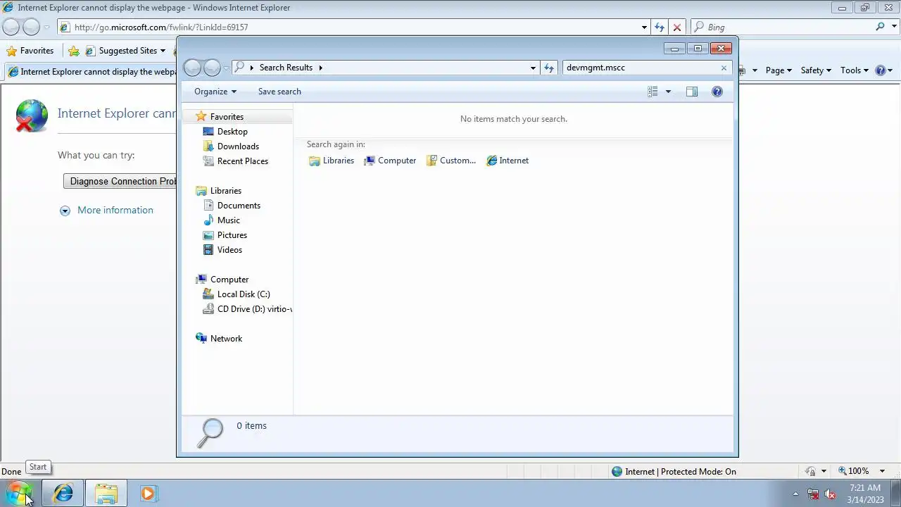Show the preview pane in Explorer
The width and height of the screenshot is (901, 507).
pos(692,92)
